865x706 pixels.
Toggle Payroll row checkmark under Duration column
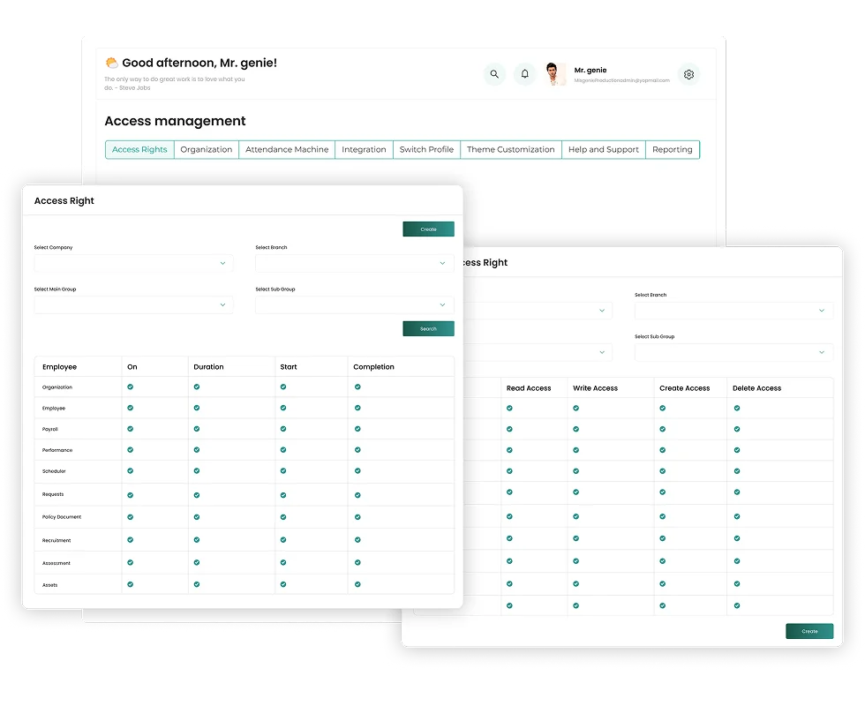point(197,429)
